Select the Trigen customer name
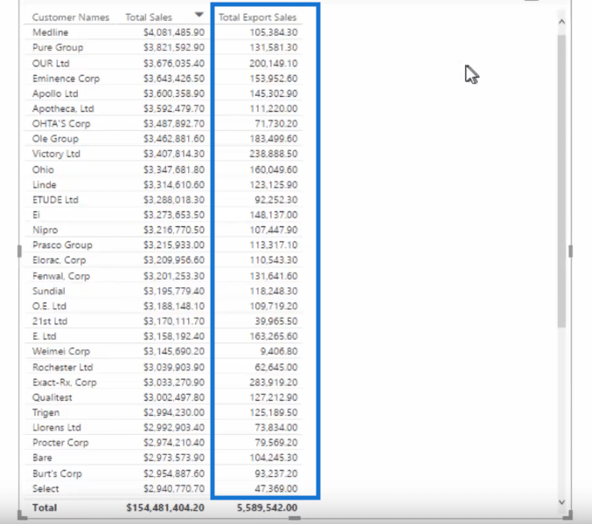592x524 pixels. [x=46, y=412]
